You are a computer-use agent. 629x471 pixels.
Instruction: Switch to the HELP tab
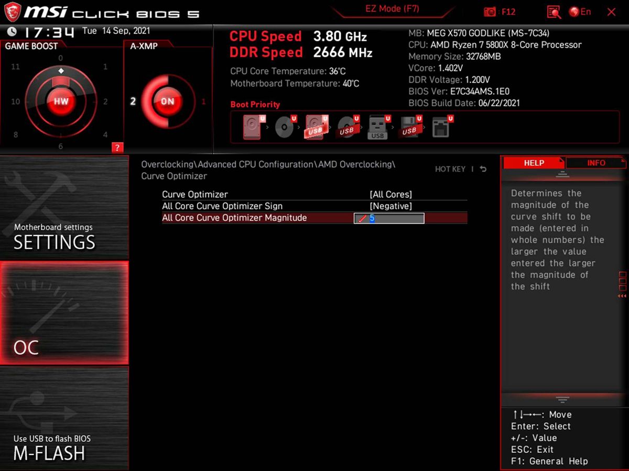pyautogui.click(x=534, y=163)
